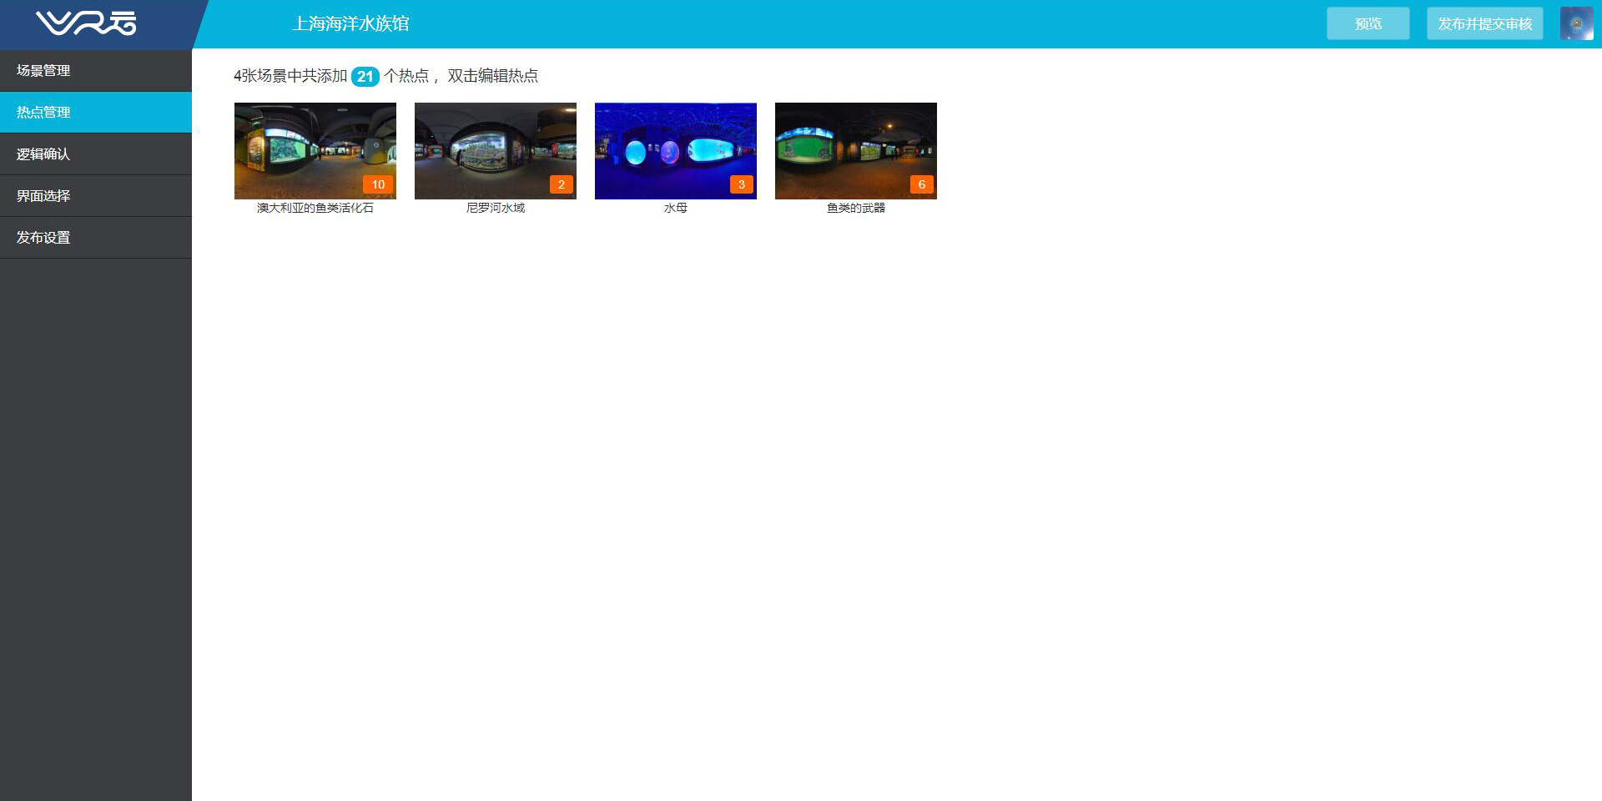Go to 逻辑确认 in the sidebar

click(96, 154)
